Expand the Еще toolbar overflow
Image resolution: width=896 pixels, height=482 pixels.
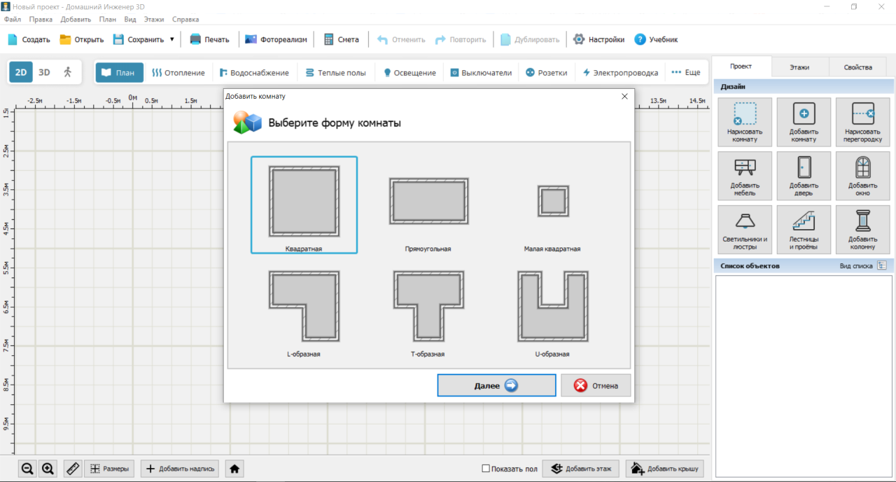tap(686, 72)
